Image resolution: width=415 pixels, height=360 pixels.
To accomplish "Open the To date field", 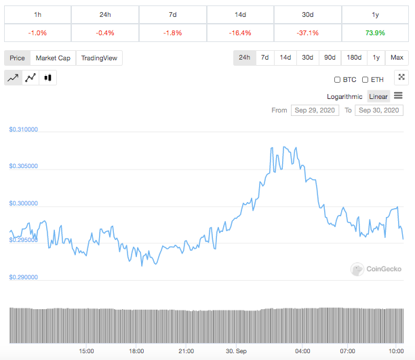I will [379, 111].
